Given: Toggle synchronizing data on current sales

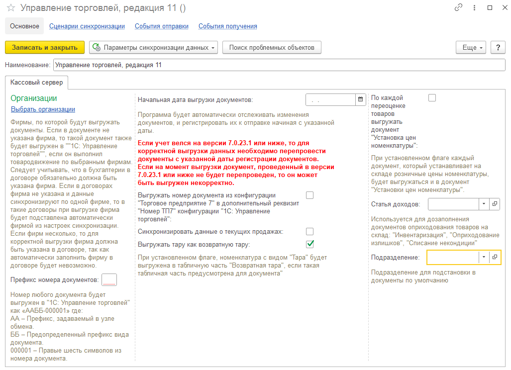Looking at the screenshot, I should (310, 231).
